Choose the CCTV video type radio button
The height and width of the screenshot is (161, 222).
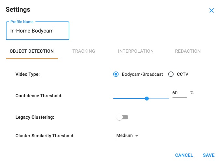tap(171, 74)
